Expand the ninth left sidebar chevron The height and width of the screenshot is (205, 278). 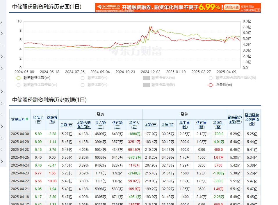(x=1, y=115)
